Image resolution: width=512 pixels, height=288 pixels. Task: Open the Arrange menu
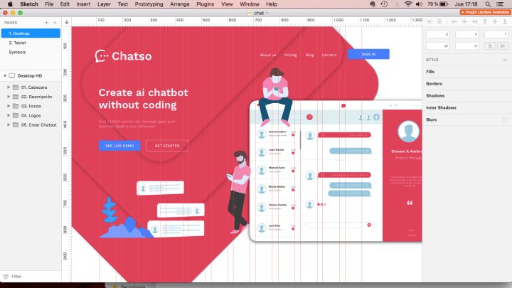point(180,4)
